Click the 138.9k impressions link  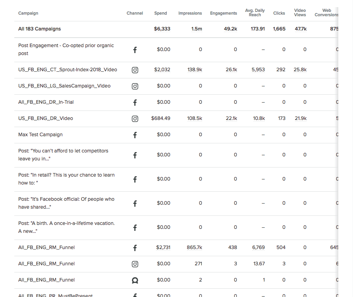tap(195, 70)
